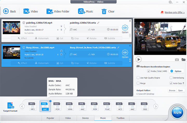
Task: Select the painting video thumbnail
Action: click(11, 28)
